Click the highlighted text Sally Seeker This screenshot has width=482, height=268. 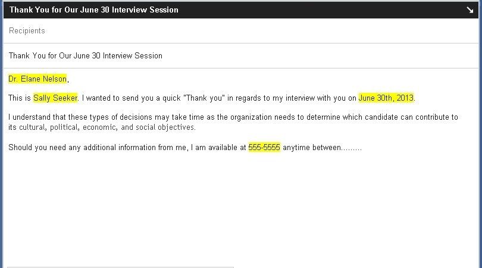click(x=55, y=98)
